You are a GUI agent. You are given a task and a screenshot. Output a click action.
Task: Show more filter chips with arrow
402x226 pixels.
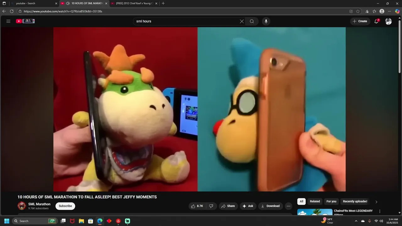(x=377, y=202)
